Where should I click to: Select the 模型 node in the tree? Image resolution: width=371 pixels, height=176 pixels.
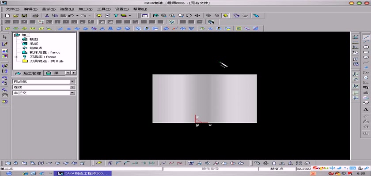34,39
